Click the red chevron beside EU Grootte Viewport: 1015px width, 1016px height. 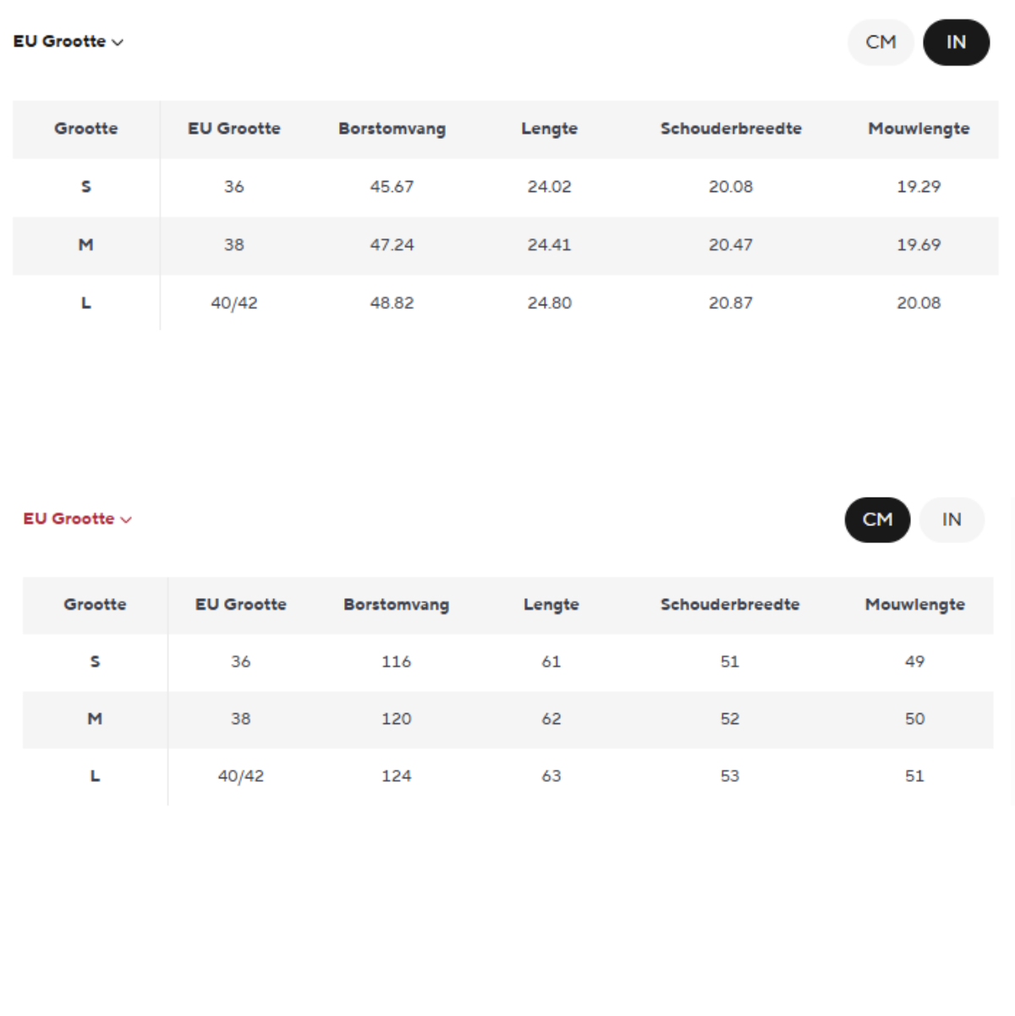tap(126, 519)
